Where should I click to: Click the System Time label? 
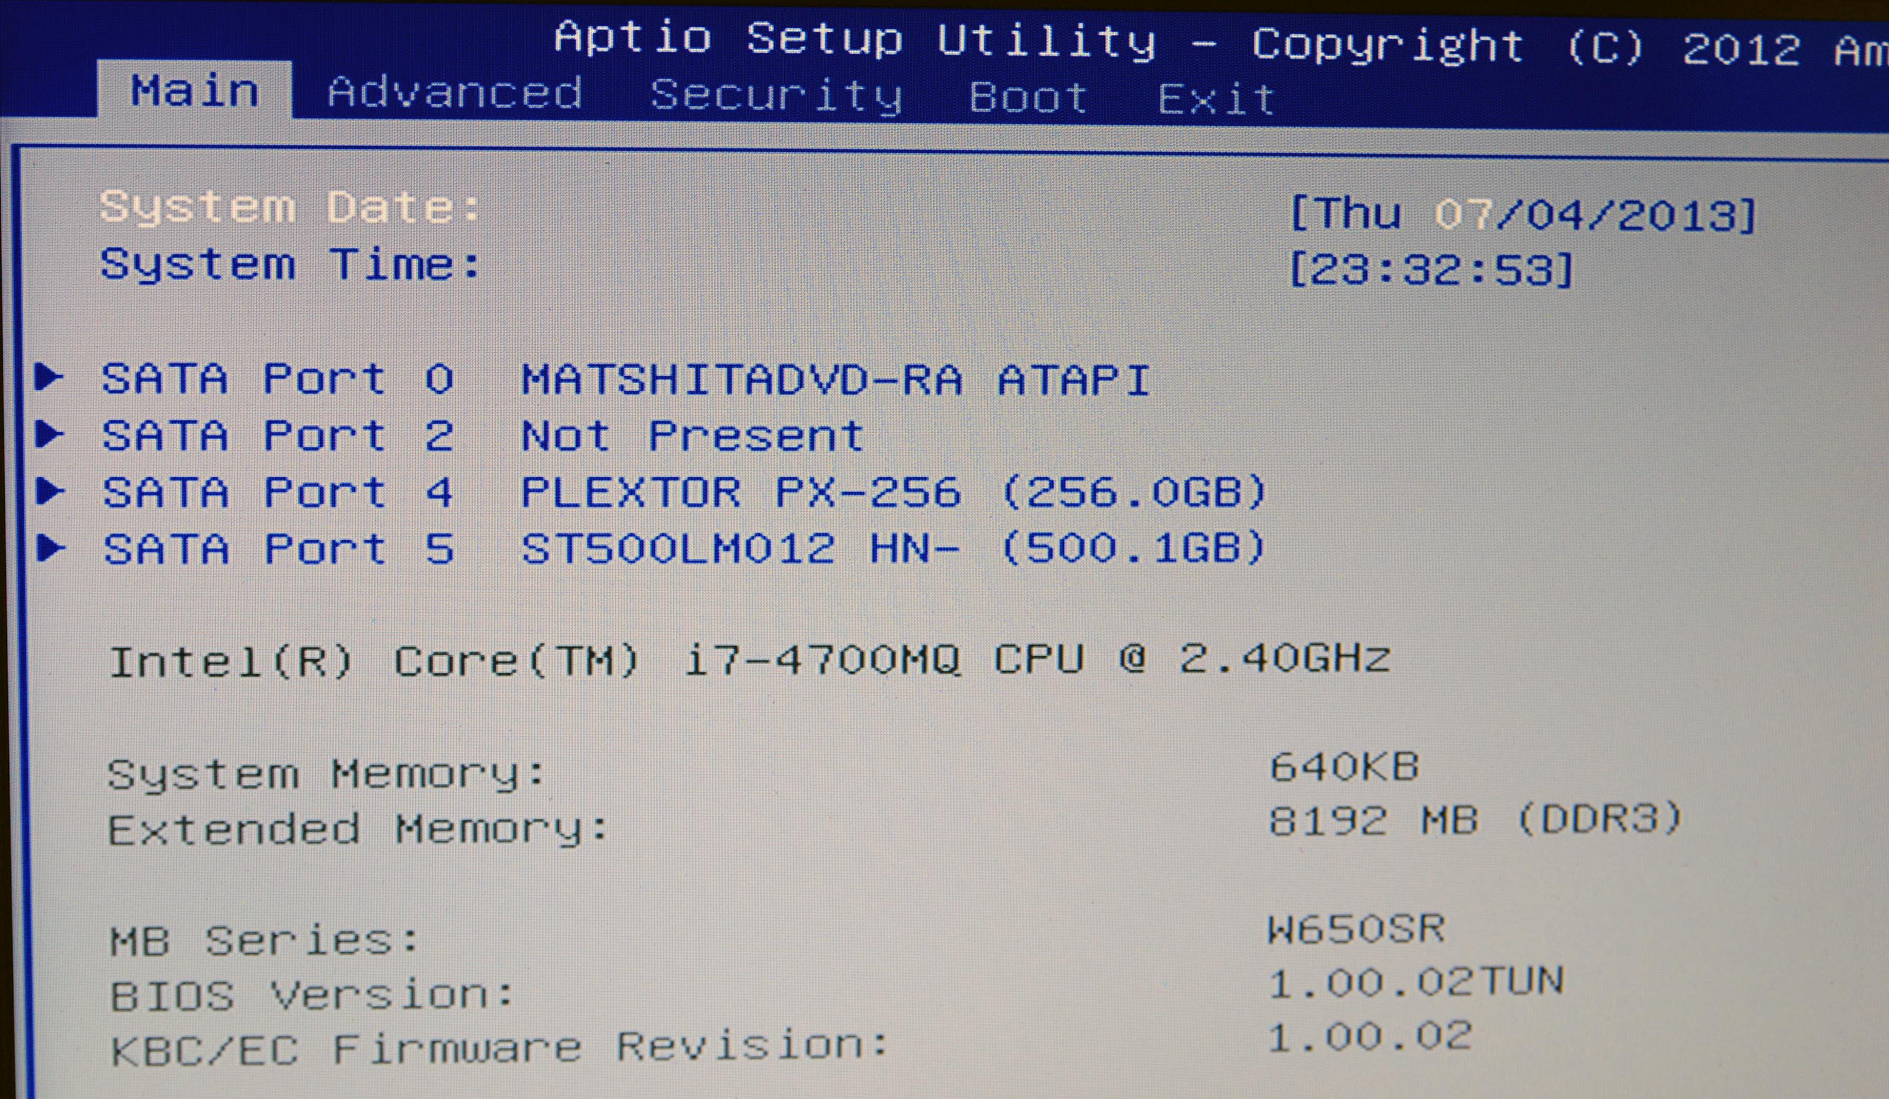pyautogui.click(x=291, y=265)
